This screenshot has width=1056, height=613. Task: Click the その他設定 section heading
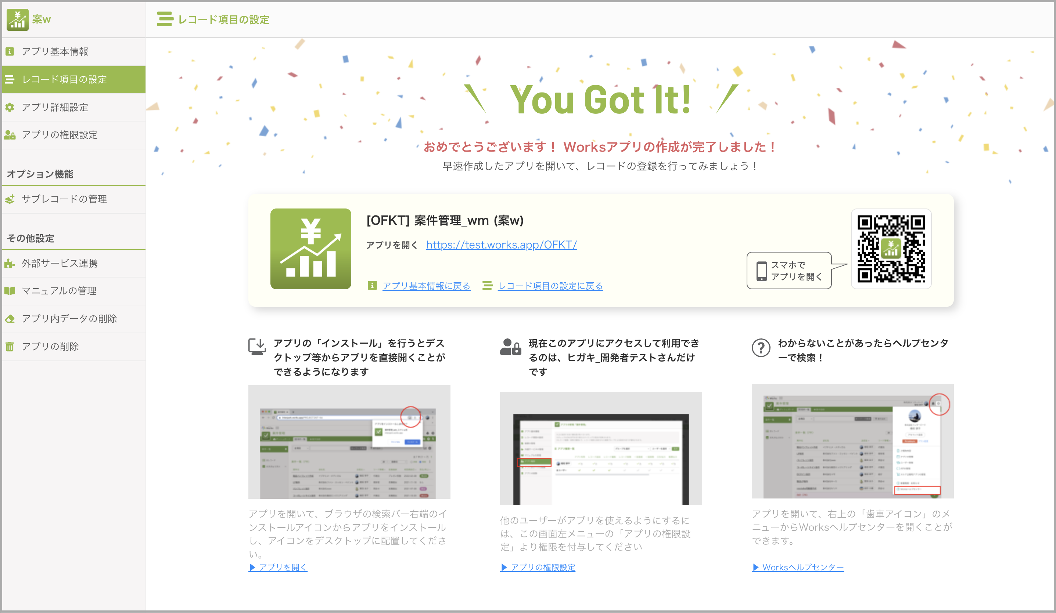pos(30,238)
